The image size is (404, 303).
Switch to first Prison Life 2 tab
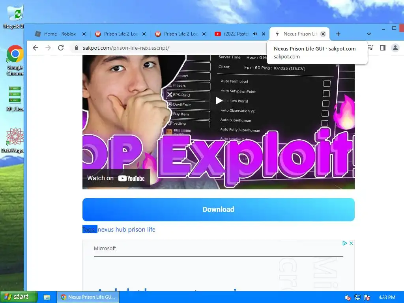pyautogui.click(x=121, y=34)
